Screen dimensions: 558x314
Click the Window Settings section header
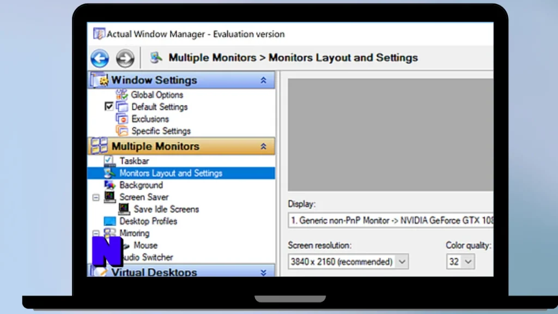pos(181,80)
